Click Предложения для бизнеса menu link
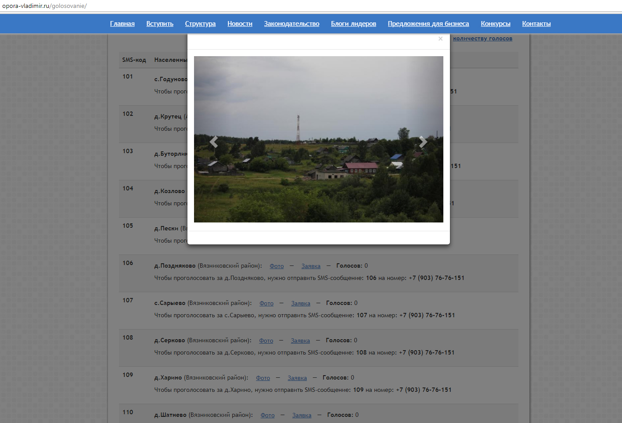Viewport: 622px width, 423px height. 428,24
